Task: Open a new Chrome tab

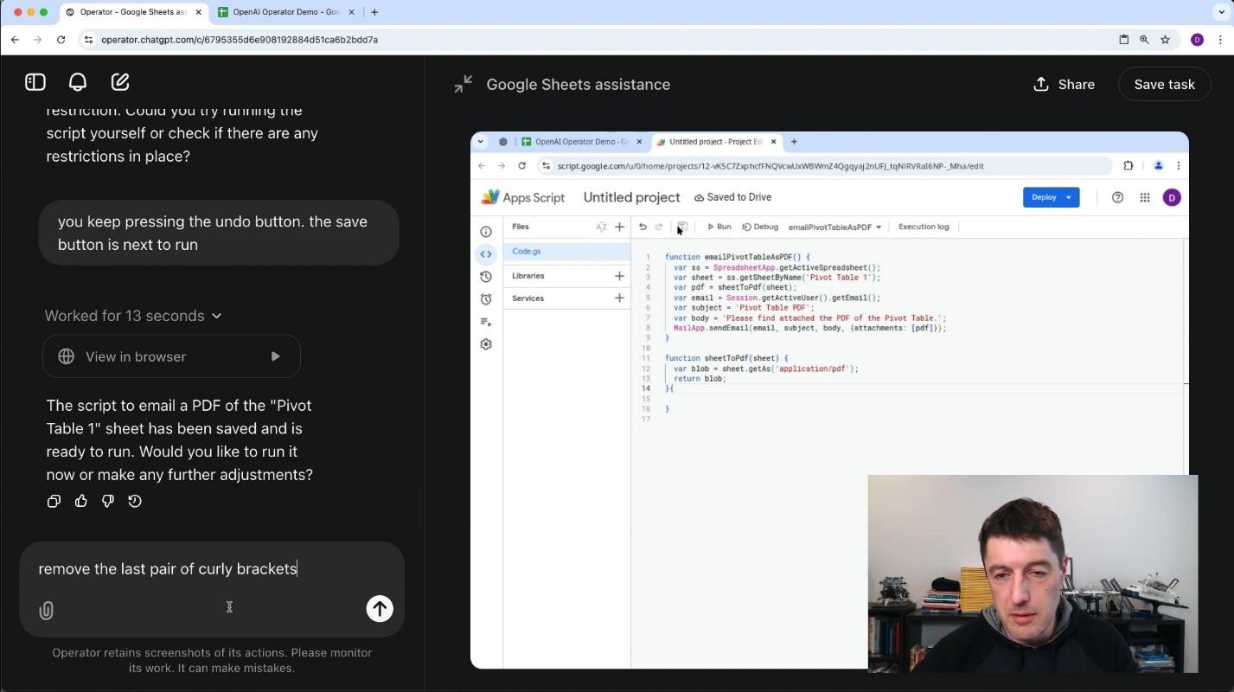Action: 374,12
